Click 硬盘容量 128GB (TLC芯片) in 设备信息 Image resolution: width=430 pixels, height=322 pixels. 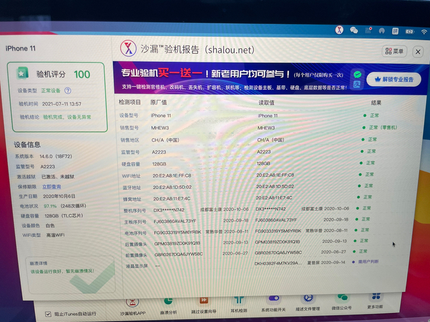coord(64,216)
